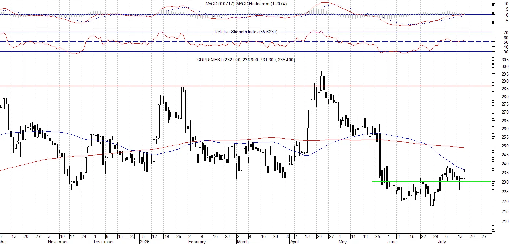
Task: Select the May month label
Action: click(x=343, y=242)
